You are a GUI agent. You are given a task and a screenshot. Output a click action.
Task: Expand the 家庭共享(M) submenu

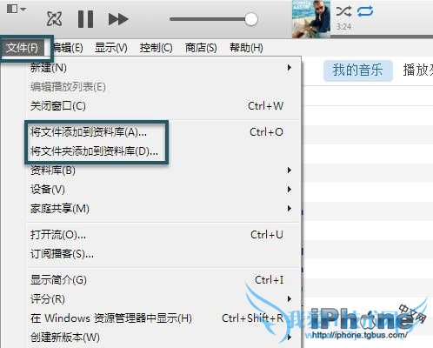pyautogui.click(x=163, y=208)
